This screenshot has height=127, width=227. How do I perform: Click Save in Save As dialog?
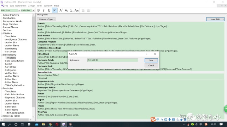(151, 60)
